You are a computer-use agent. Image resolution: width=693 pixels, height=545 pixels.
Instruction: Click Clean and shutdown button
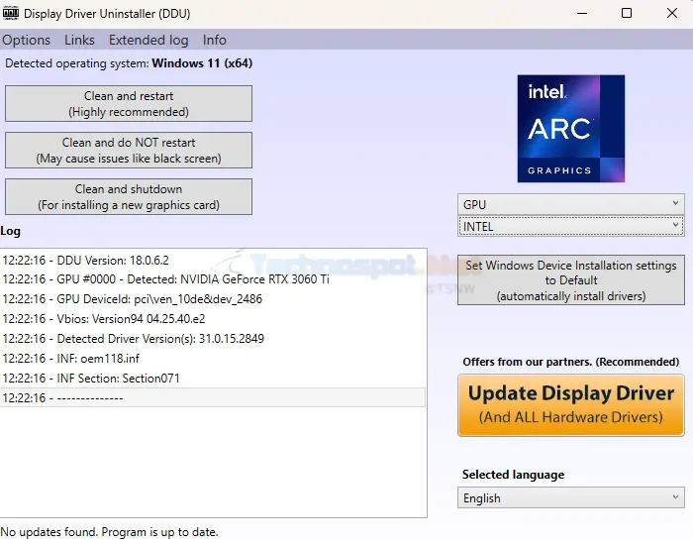(x=129, y=197)
